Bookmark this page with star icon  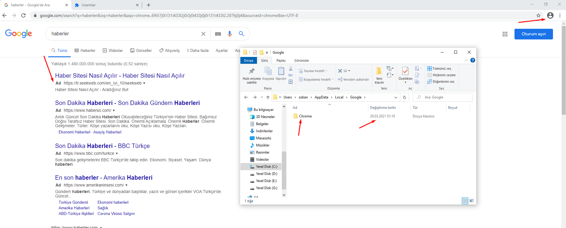[538, 15]
